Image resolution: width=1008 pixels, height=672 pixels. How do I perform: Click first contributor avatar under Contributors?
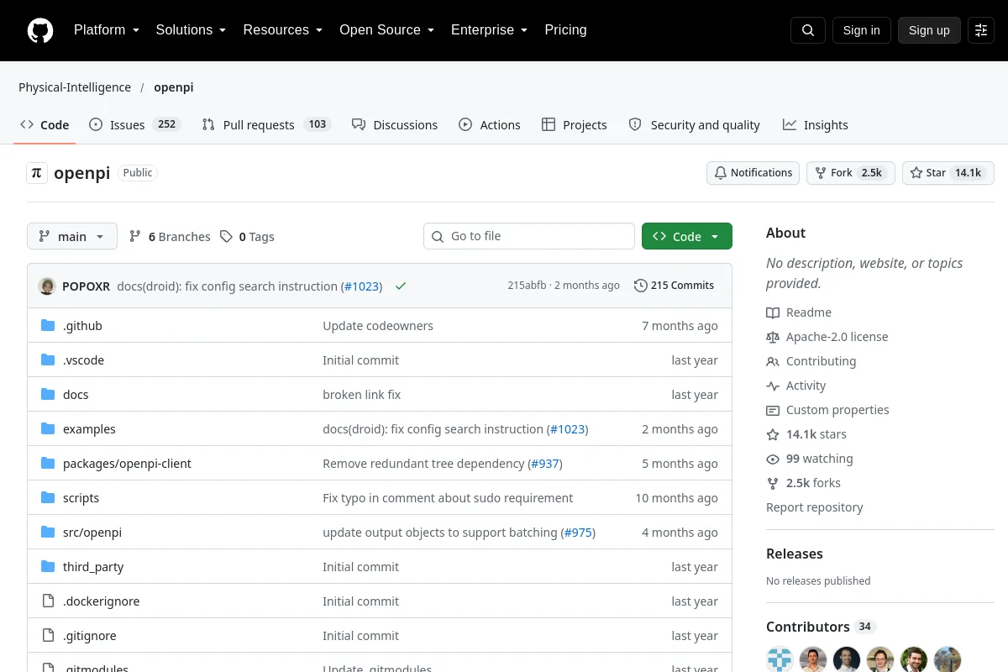[x=780, y=659]
